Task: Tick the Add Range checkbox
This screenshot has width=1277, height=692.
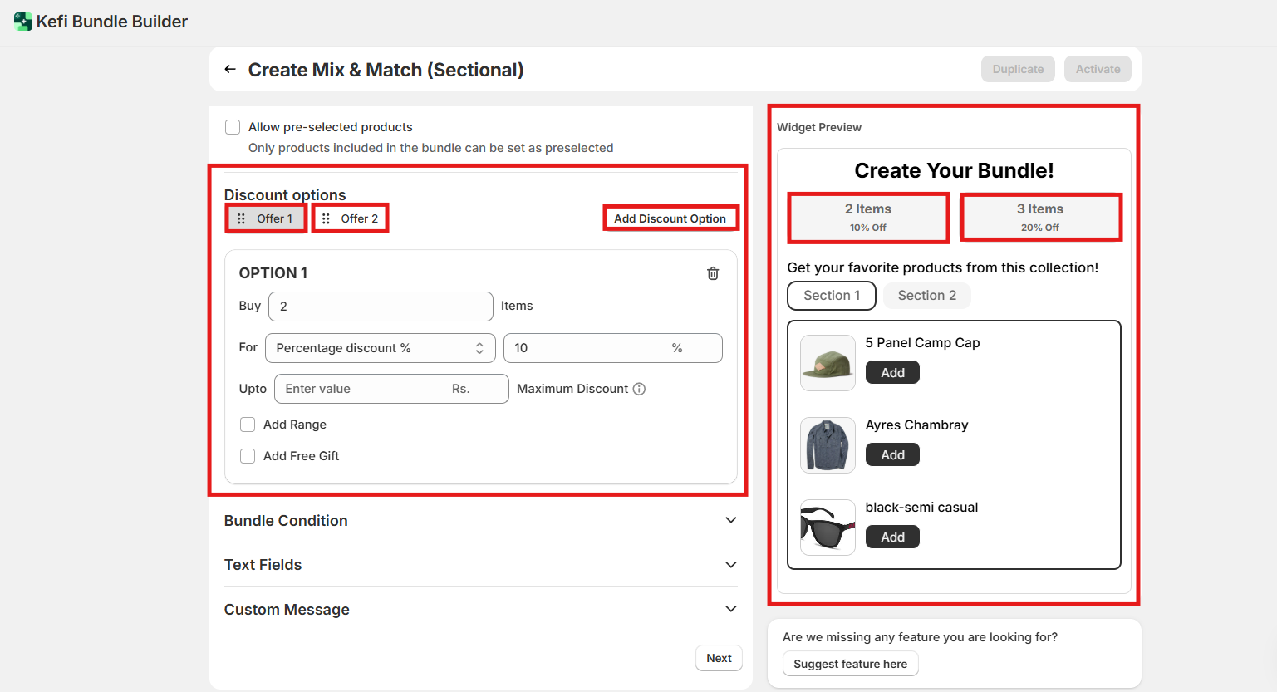Action: (248, 425)
